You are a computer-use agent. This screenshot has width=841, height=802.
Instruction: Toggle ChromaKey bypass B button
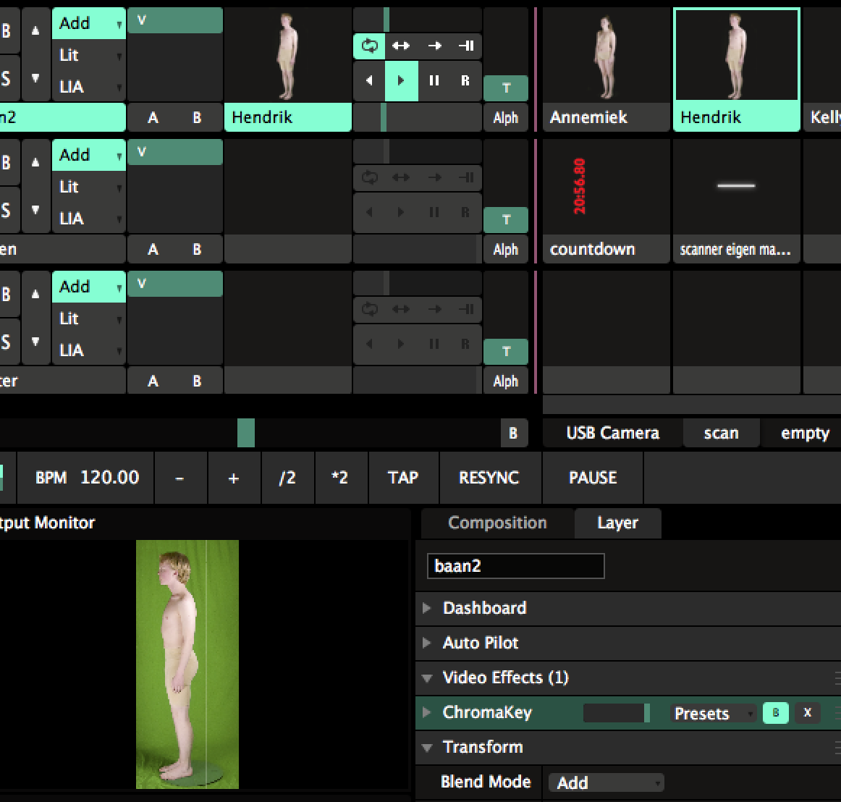click(x=775, y=713)
